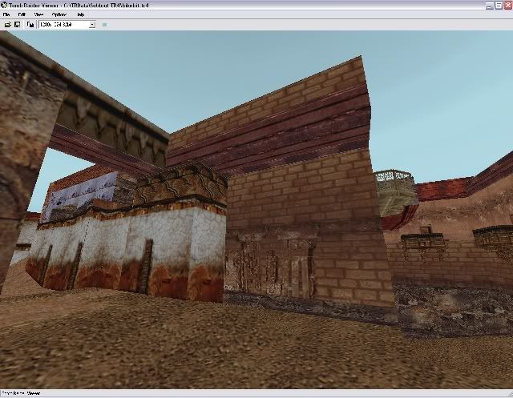Close the Tomb Raider Viewer window
Image resolution: width=513 pixels, height=398 pixels.
point(508,5)
